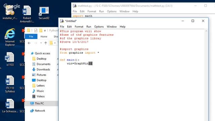The height and width of the screenshot is (121, 215).
Task: Open the File tab in File Explorer
Action: point(31,37)
